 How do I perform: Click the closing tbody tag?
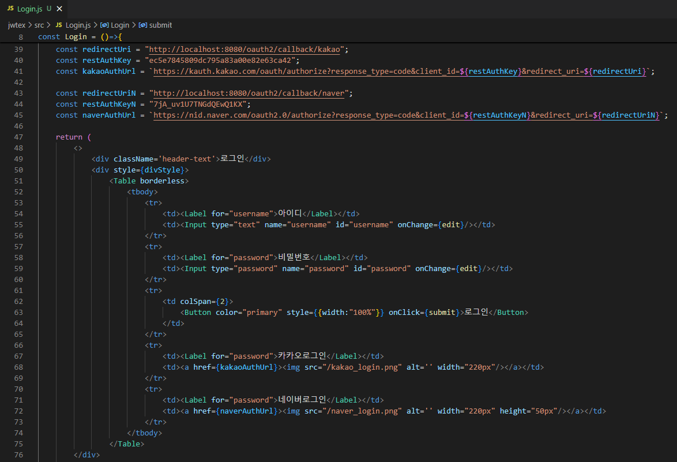tap(145, 433)
